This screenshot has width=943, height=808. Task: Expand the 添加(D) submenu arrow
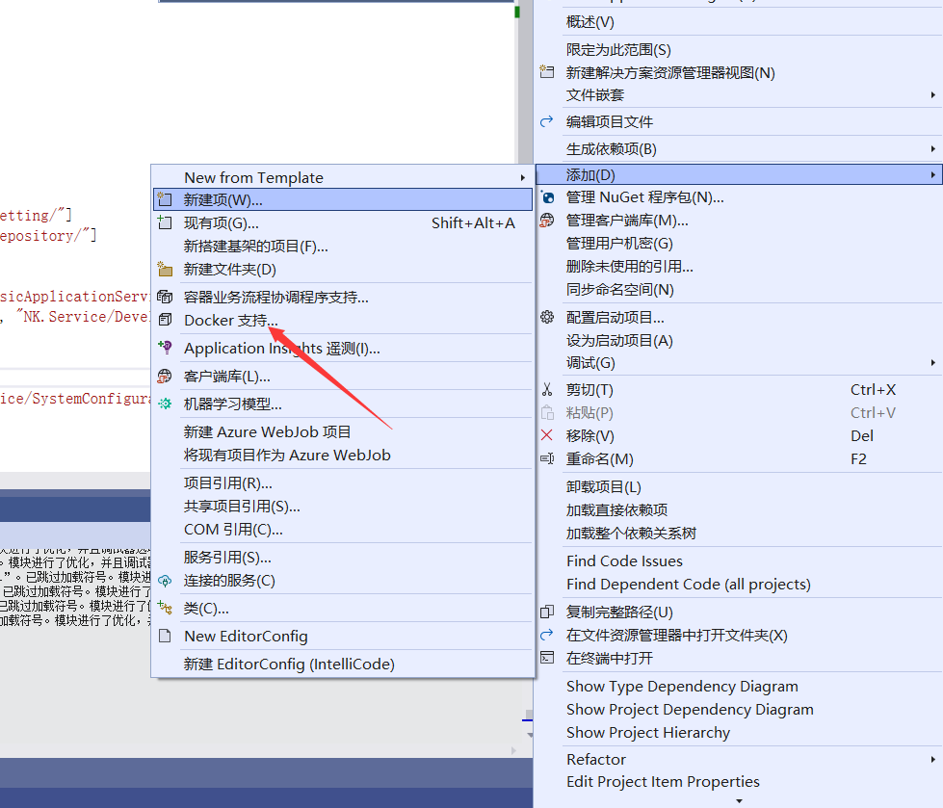(932, 175)
